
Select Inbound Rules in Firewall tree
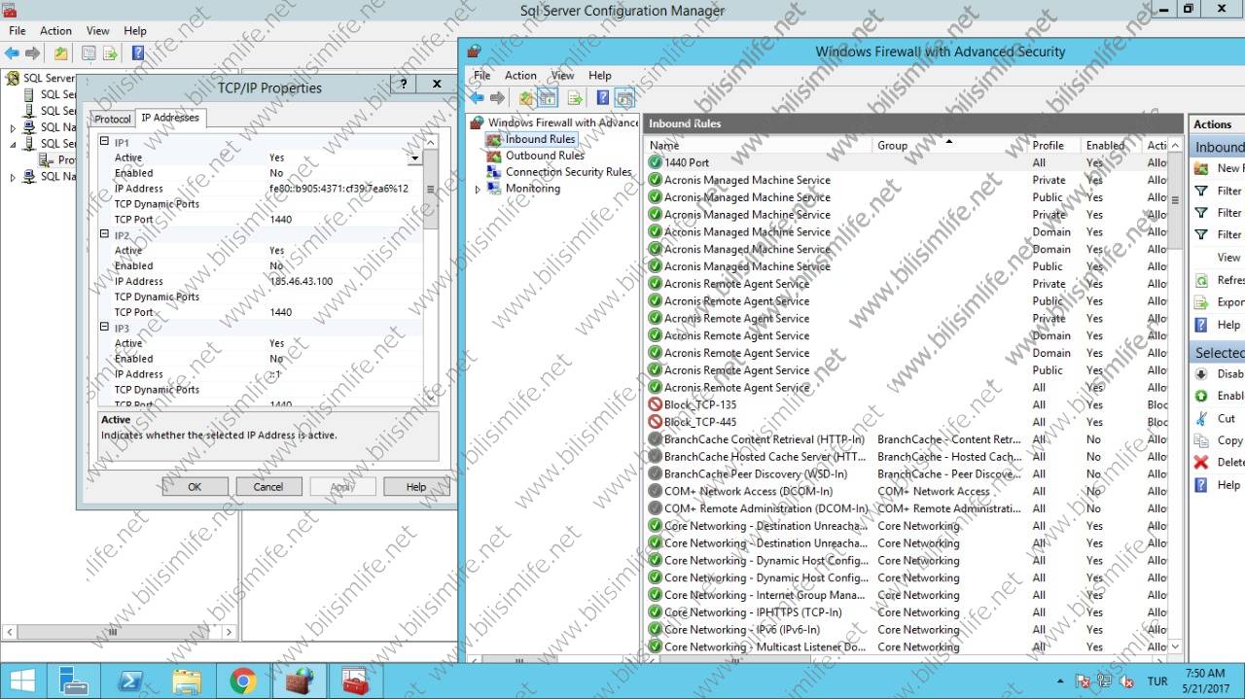tap(540, 139)
